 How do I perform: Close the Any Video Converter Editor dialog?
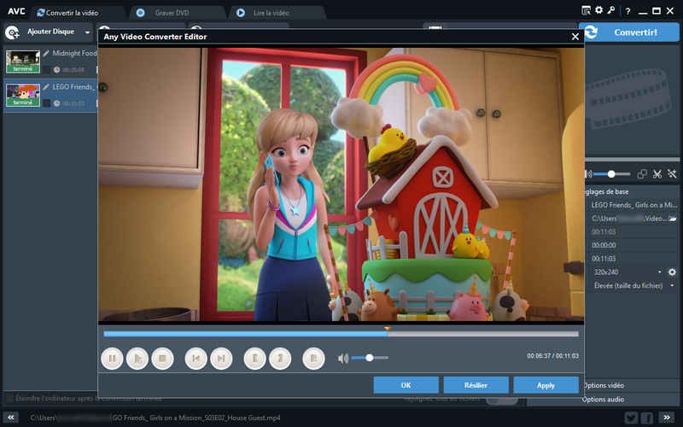click(x=575, y=37)
